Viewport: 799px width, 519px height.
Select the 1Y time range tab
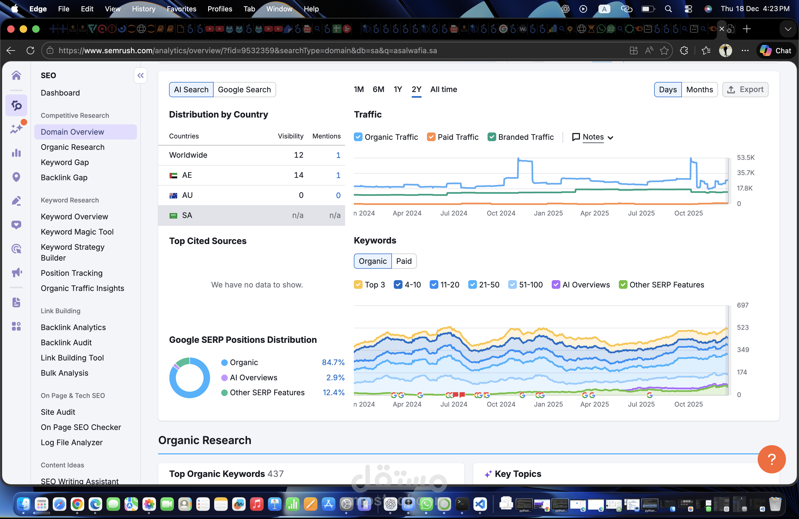398,90
